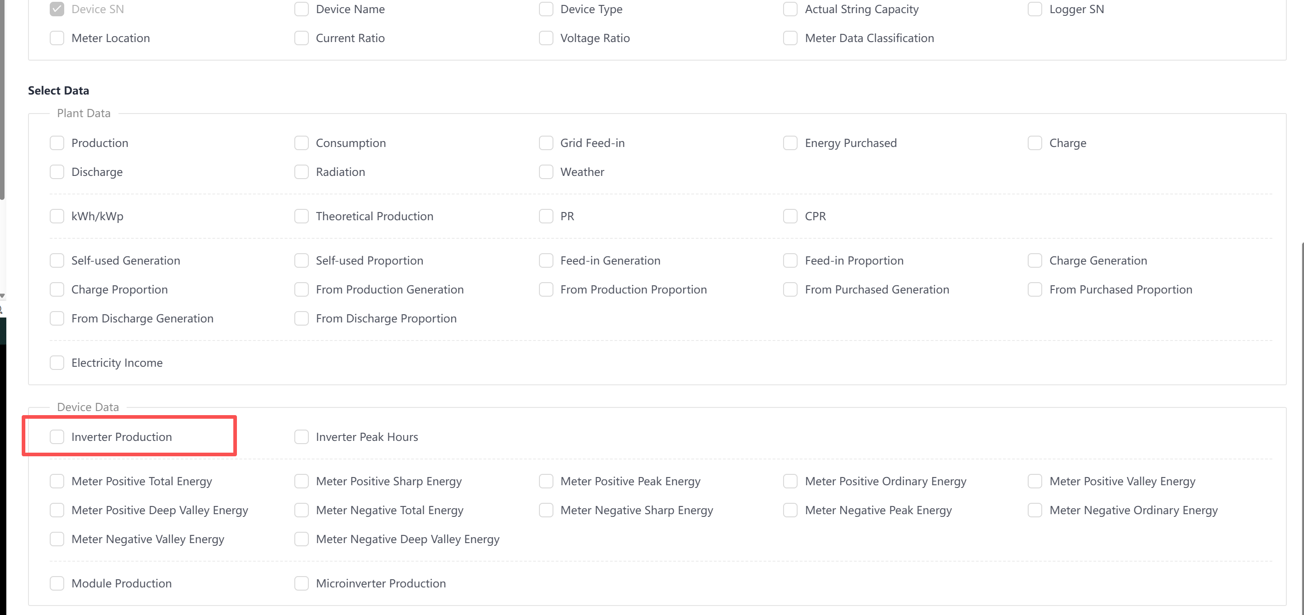Enable From Purchased Proportion checkbox
The height and width of the screenshot is (615, 1304).
tap(1035, 289)
